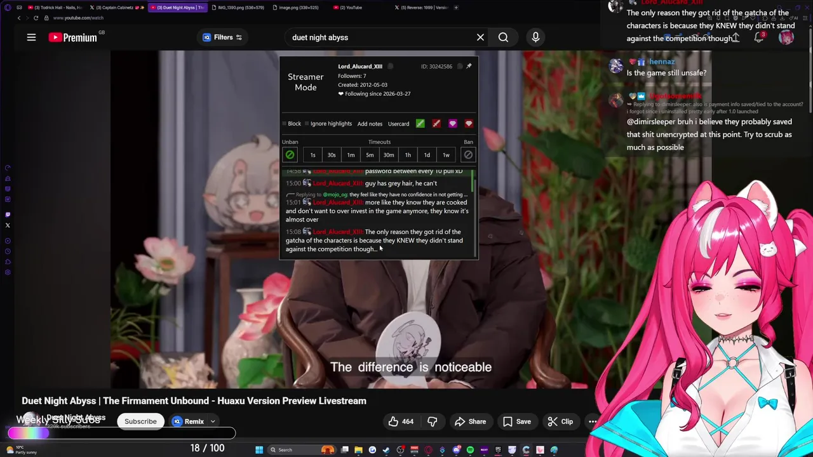Go back in browser history
The image size is (813, 457).
click(x=19, y=18)
